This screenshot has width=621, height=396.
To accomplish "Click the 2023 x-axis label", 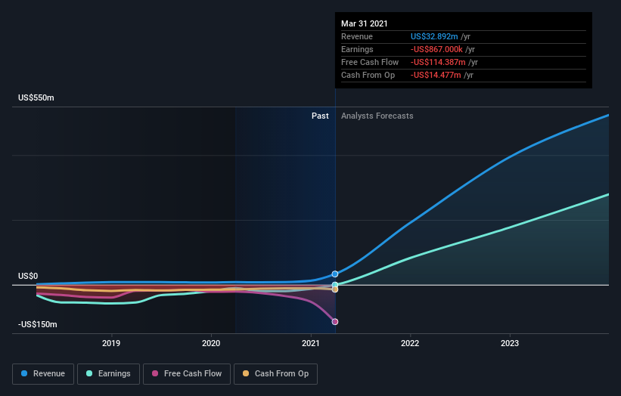I will point(510,343).
